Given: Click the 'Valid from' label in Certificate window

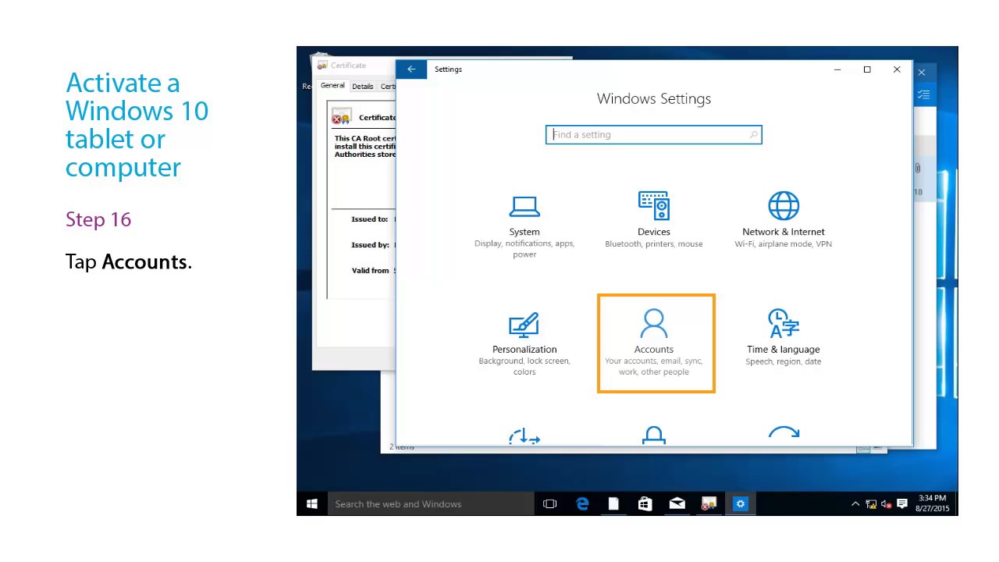Looking at the screenshot, I should 370,271.
